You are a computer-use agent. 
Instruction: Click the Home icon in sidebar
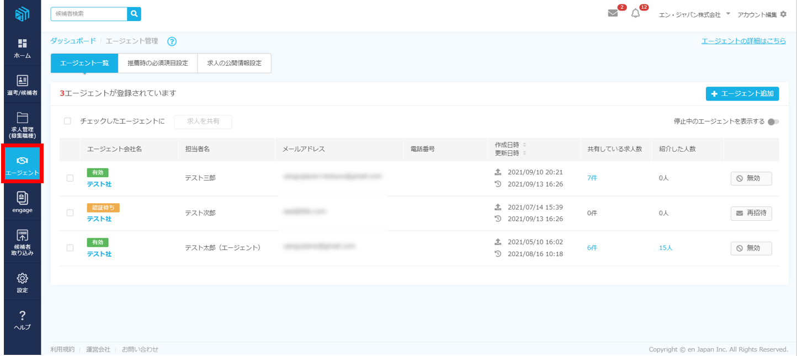[x=22, y=44]
